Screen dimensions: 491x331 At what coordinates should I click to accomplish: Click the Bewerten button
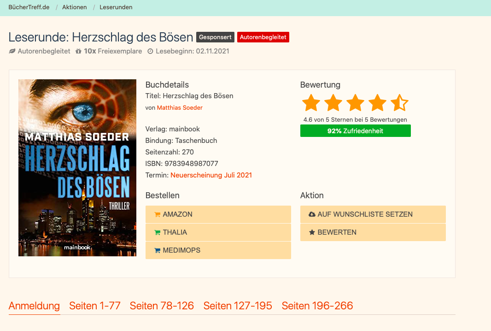click(x=373, y=232)
